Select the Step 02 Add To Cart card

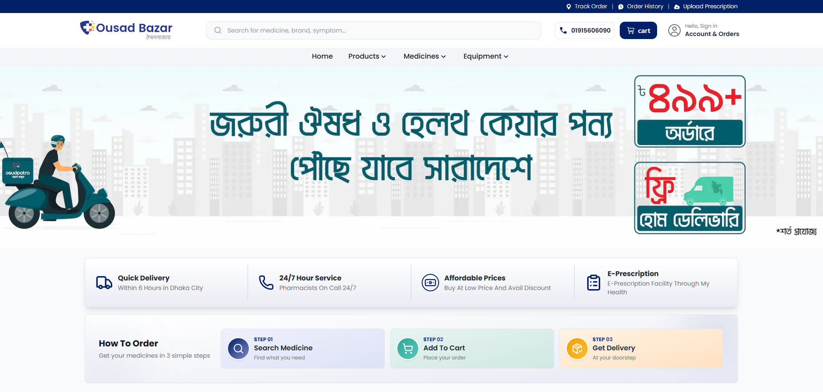coord(472,349)
